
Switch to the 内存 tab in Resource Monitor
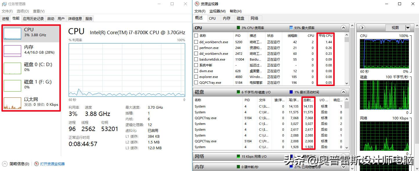point(227,18)
